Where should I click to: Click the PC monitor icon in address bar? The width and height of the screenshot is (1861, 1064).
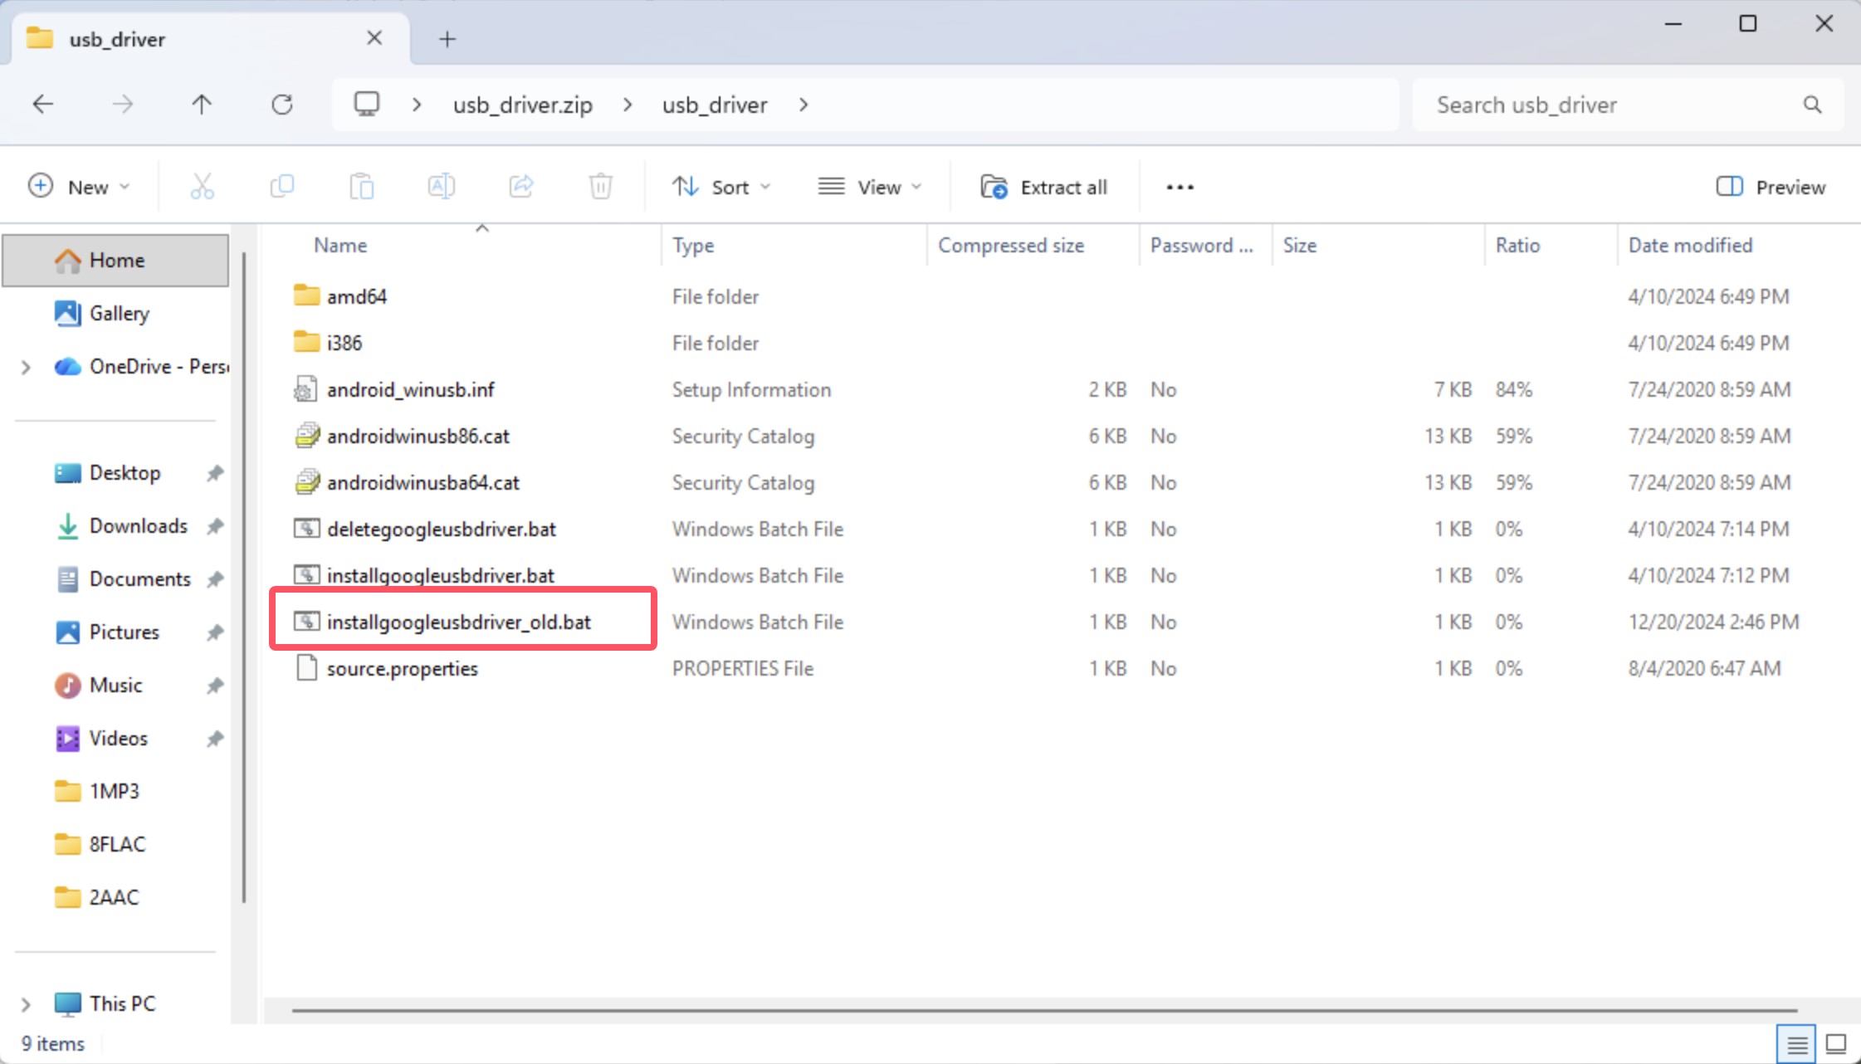click(x=367, y=104)
